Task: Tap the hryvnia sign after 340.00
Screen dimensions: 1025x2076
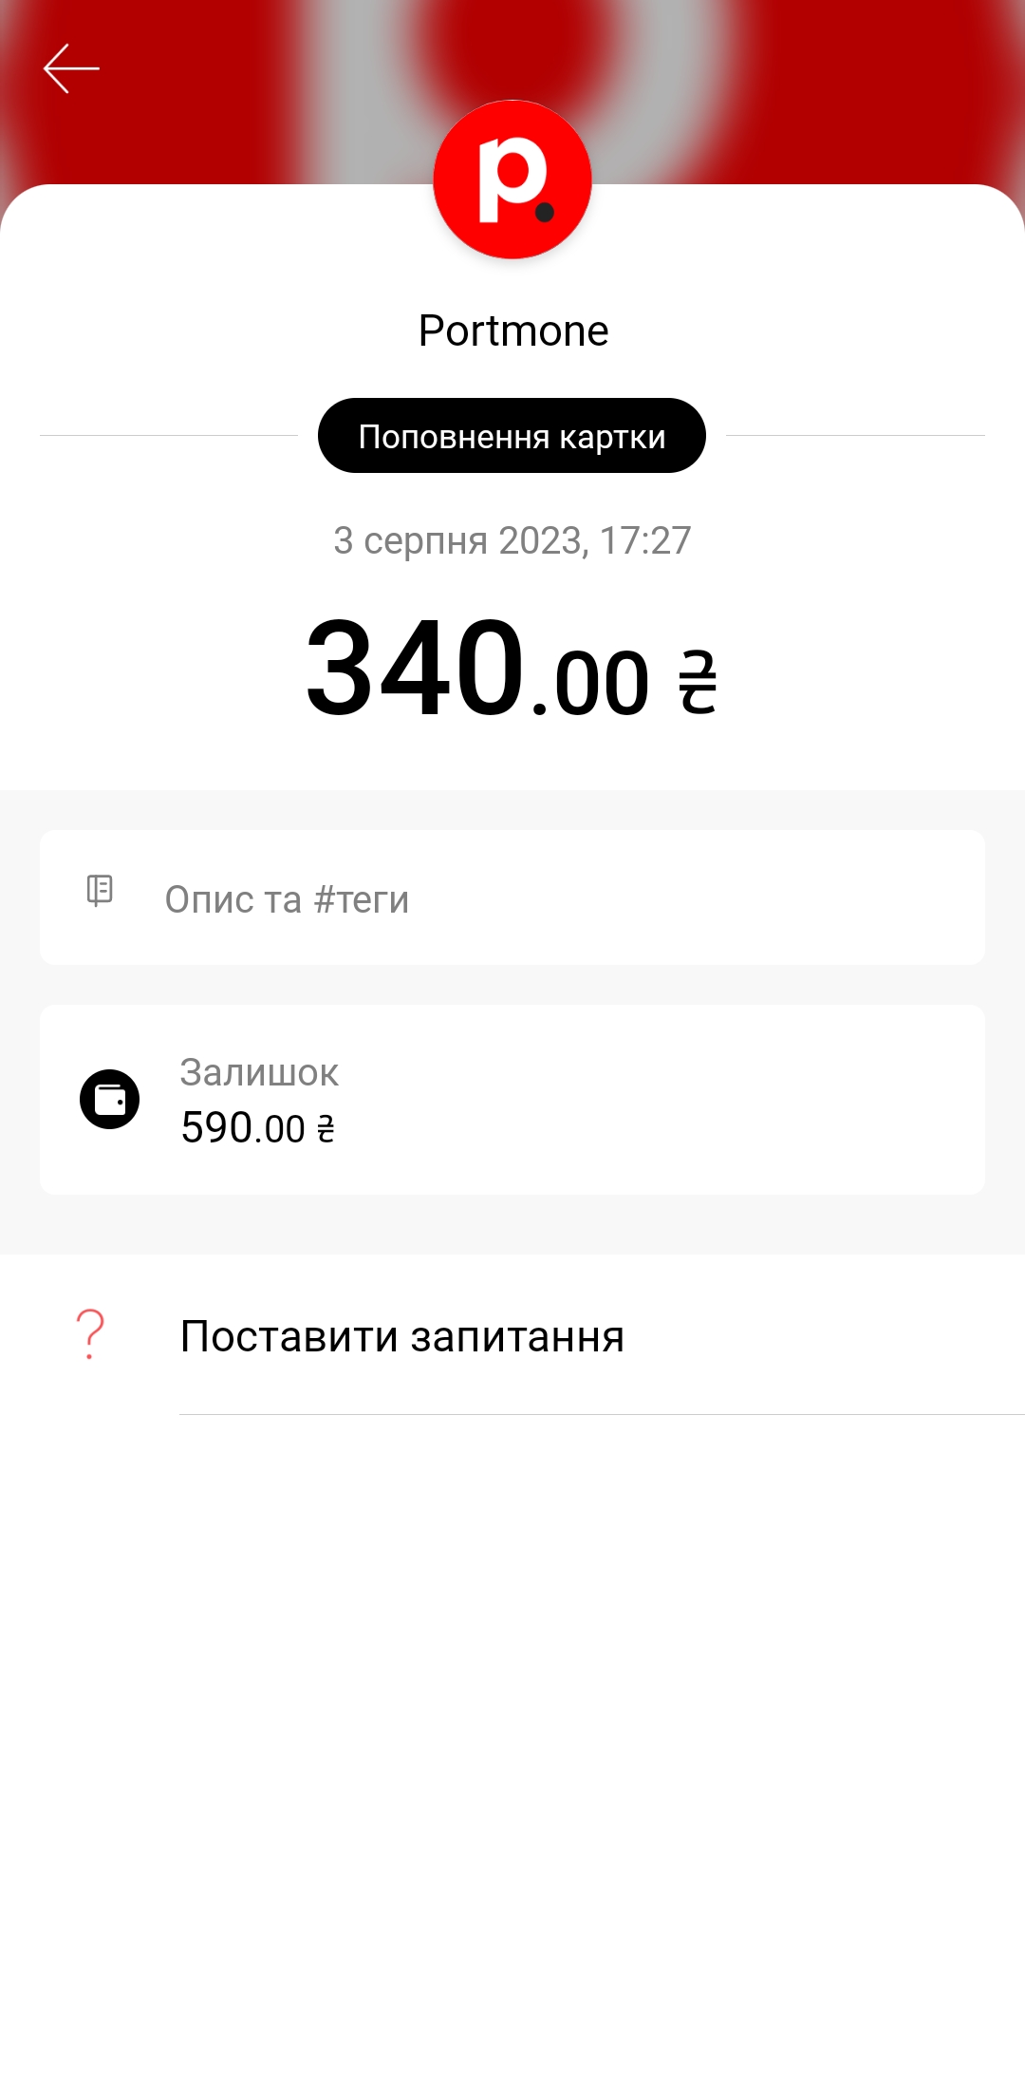Action: (698, 682)
